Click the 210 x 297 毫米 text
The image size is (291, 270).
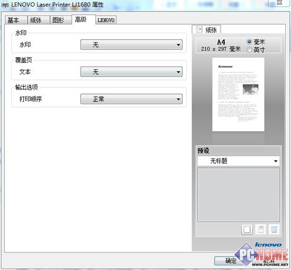(x=221, y=49)
